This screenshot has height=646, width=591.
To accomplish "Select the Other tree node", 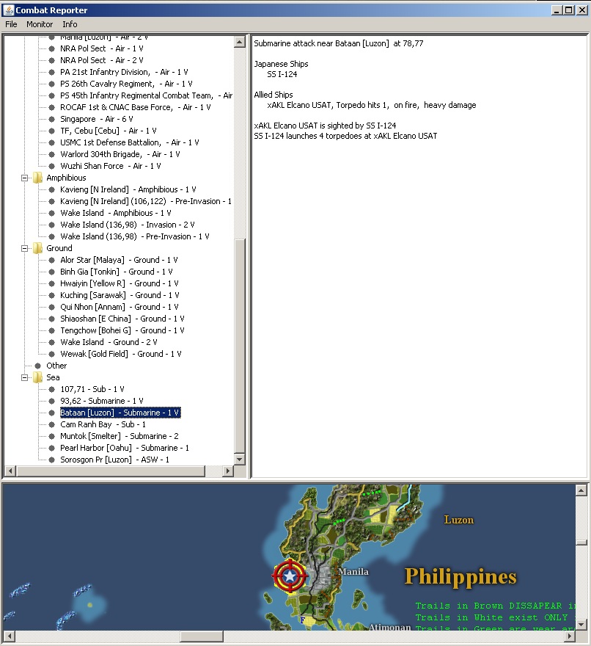I will (56, 366).
